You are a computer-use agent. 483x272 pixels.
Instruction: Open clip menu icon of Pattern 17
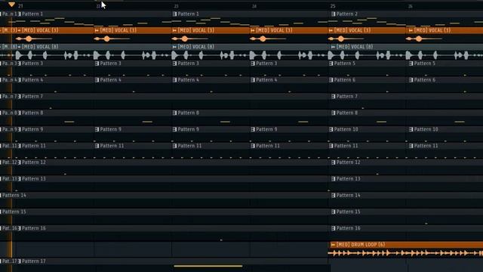[19, 261]
